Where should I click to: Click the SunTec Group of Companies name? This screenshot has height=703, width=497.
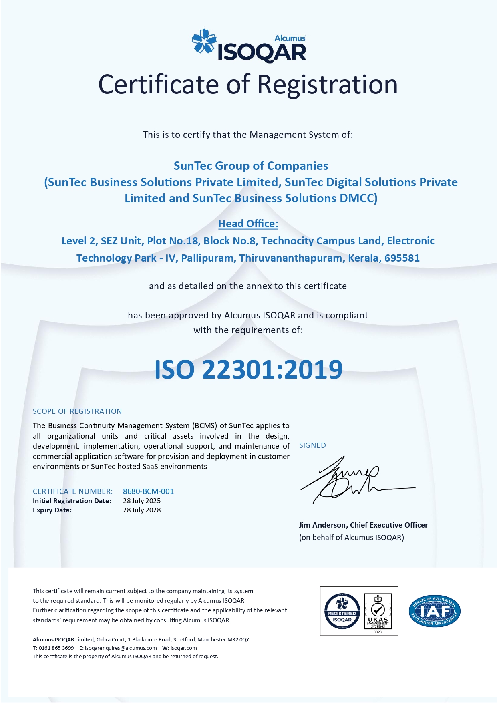pyautogui.click(x=251, y=166)
